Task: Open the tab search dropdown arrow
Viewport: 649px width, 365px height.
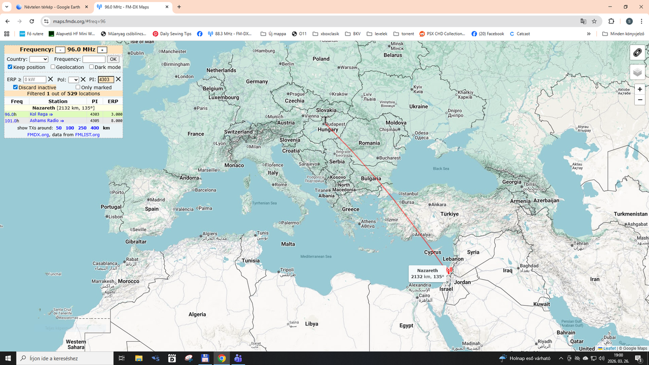Action: tap(6, 7)
